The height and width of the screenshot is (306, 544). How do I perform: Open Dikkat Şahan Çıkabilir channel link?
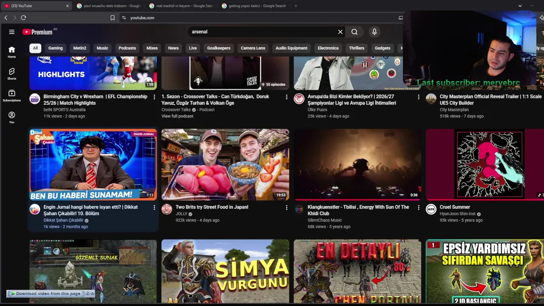pyautogui.click(x=63, y=220)
